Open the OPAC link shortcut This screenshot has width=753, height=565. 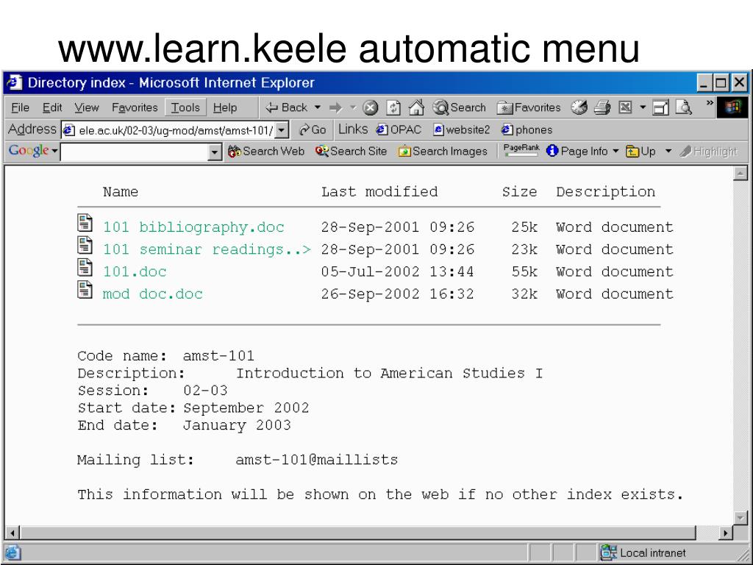[x=399, y=129]
